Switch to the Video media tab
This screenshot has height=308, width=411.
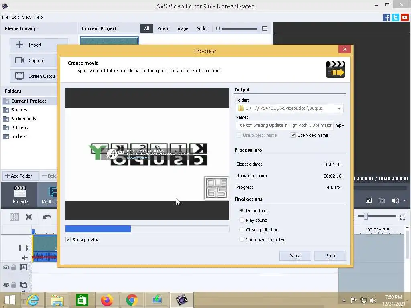(x=163, y=28)
